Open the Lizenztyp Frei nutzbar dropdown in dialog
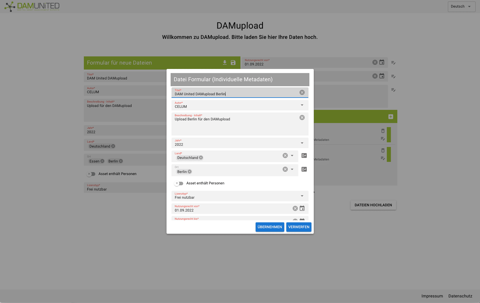480x303 pixels. pyautogui.click(x=240, y=196)
